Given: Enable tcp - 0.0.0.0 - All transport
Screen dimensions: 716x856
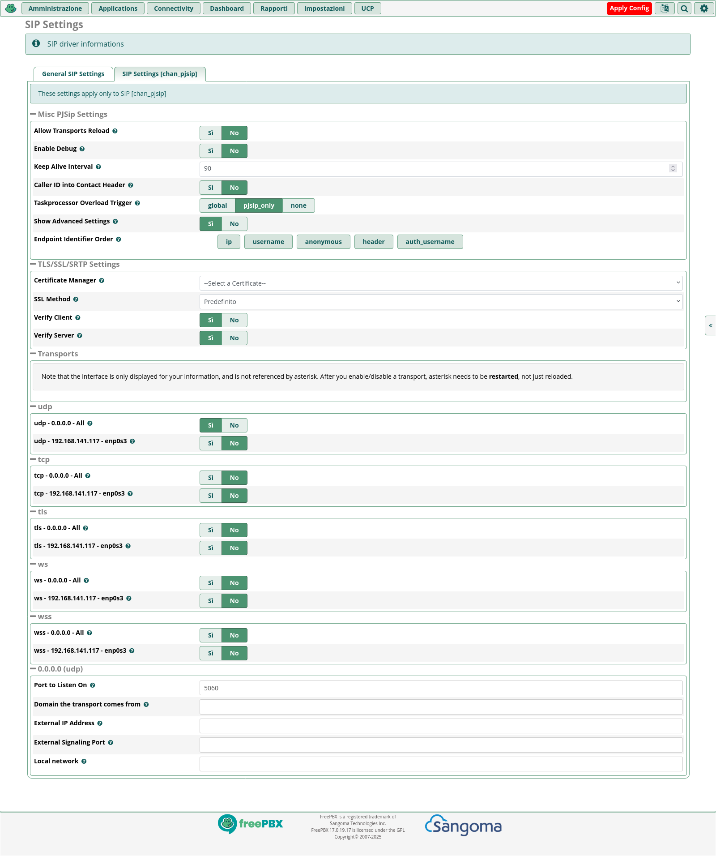Looking at the screenshot, I should coord(211,478).
